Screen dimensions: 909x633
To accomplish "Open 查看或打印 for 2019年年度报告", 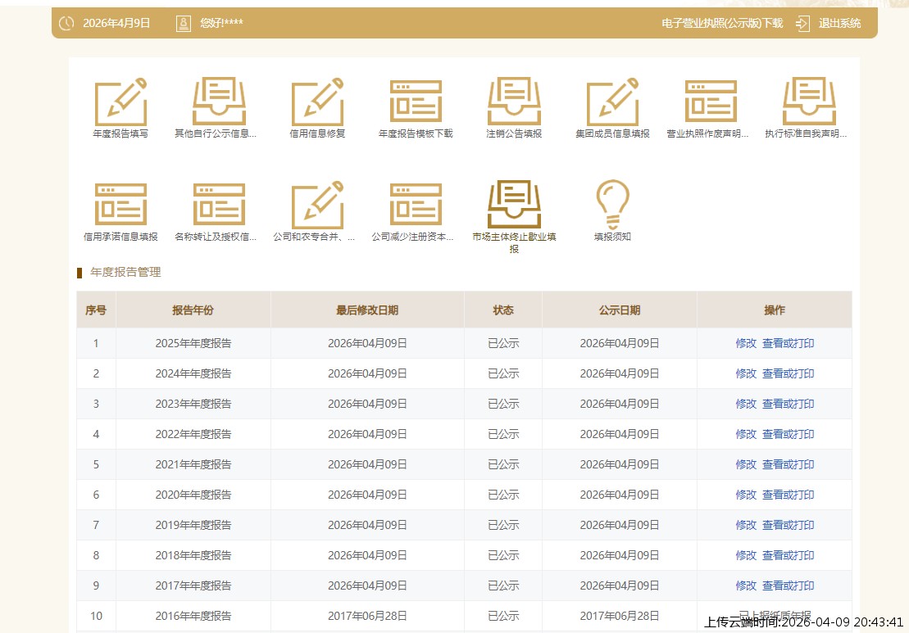I will (788, 526).
